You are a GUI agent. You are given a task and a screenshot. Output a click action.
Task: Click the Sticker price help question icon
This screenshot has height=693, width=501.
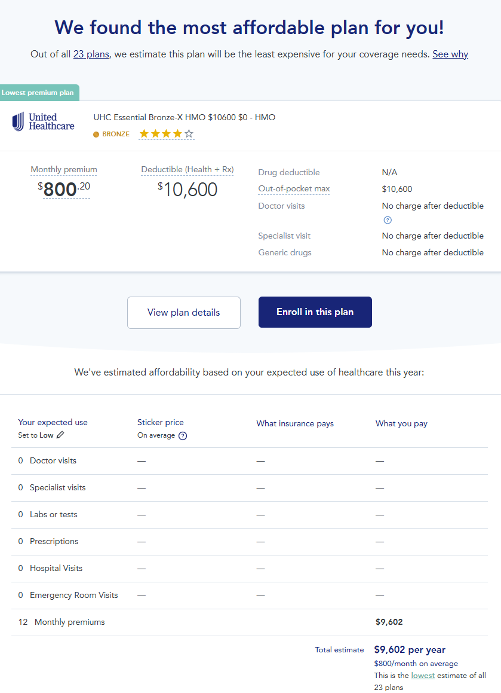tap(183, 436)
